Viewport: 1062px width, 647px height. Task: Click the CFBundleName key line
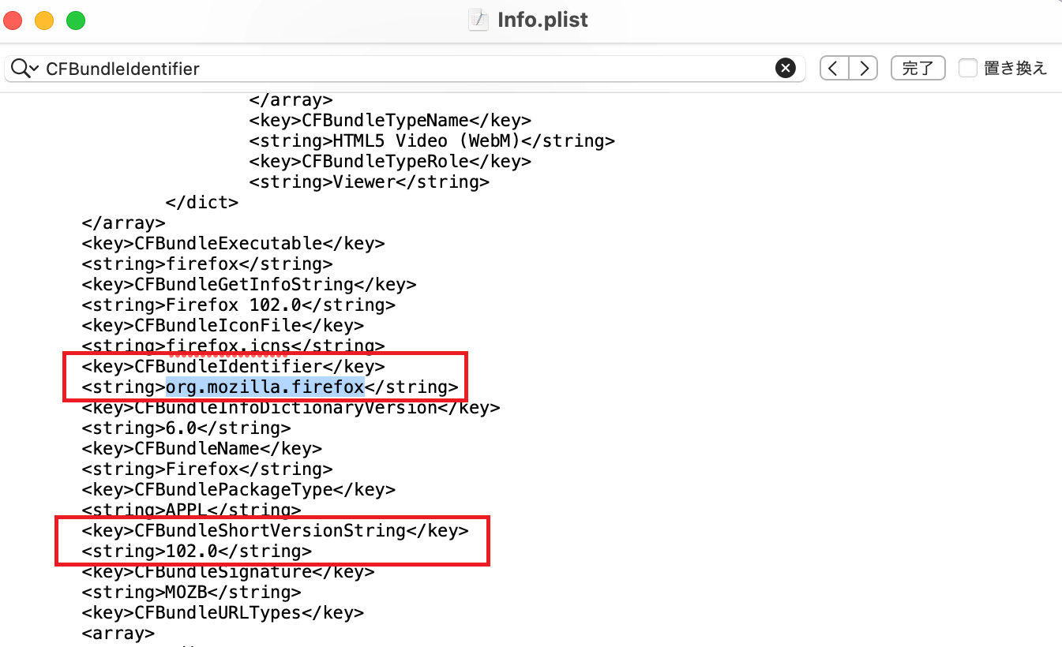[201, 449]
